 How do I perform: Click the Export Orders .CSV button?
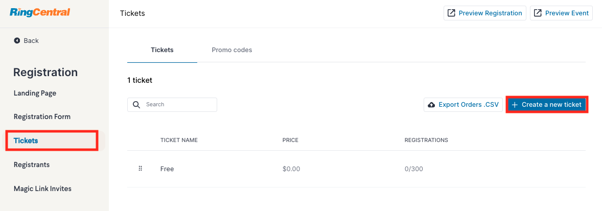(464, 105)
